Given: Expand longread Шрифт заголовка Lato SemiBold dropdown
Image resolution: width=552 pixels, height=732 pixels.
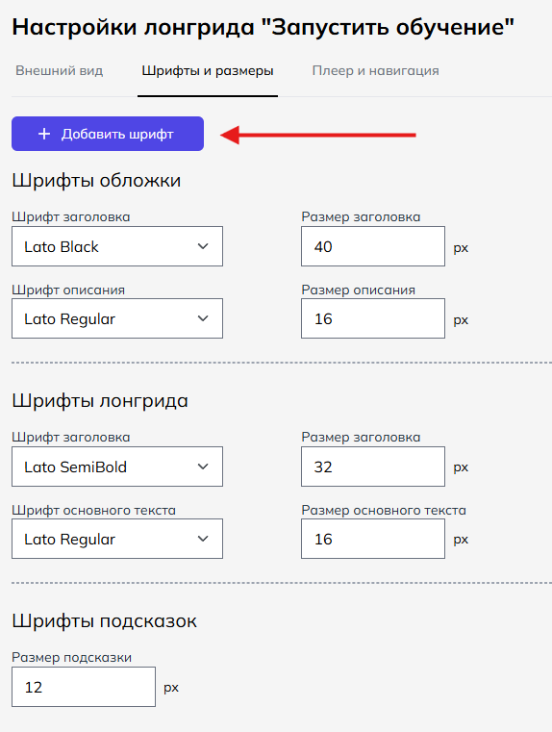Looking at the screenshot, I should pos(117,467).
